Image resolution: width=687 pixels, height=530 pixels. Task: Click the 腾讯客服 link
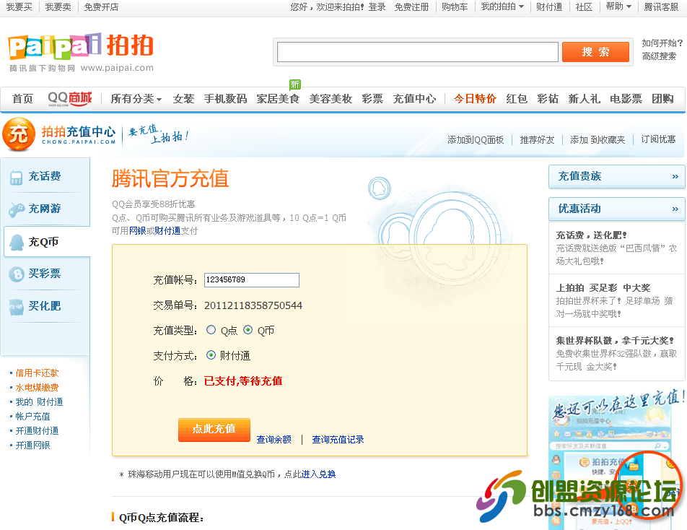[x=661, y=7]
